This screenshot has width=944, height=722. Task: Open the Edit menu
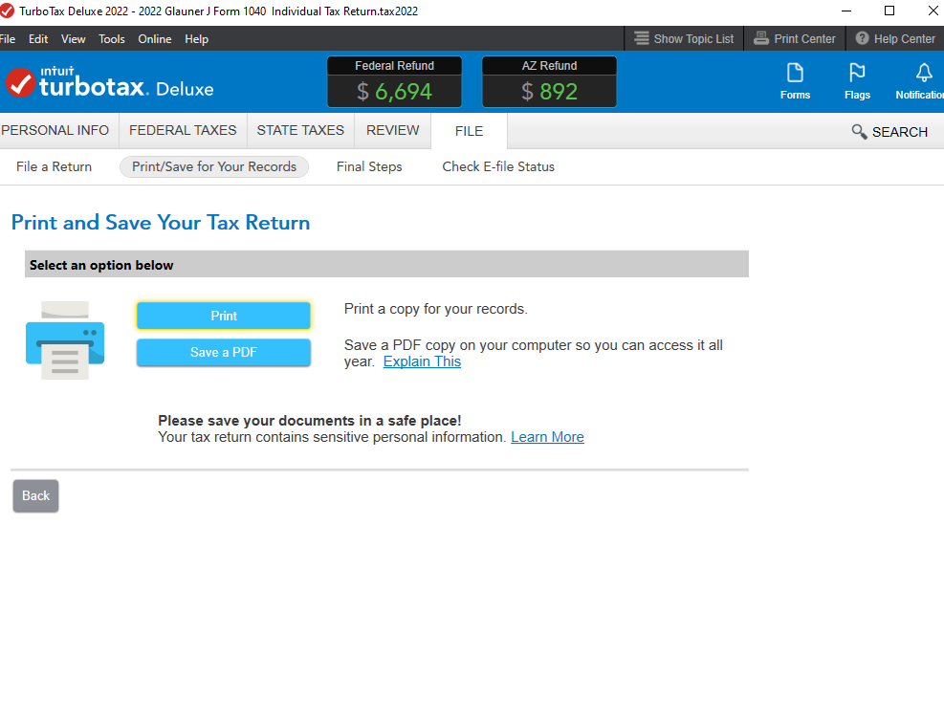38,39
